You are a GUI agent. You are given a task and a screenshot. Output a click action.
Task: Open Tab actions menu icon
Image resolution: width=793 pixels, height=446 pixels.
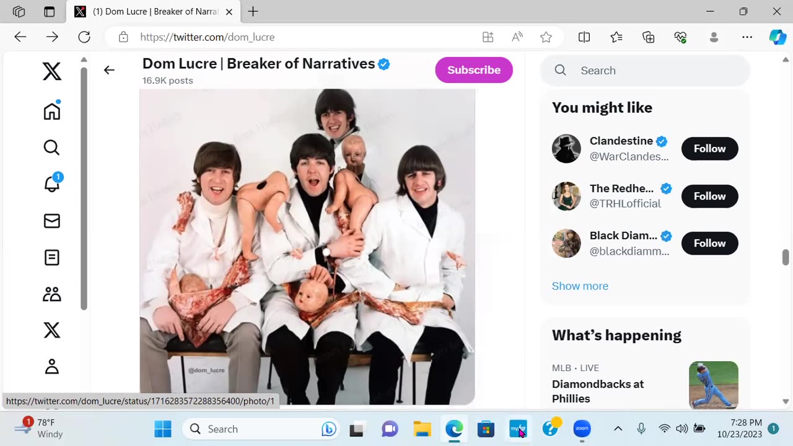(50, 12)
